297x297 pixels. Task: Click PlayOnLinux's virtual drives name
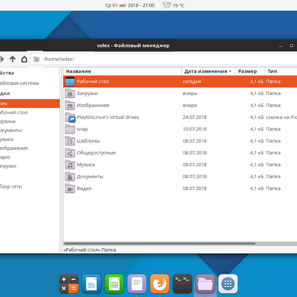[108, 117]
